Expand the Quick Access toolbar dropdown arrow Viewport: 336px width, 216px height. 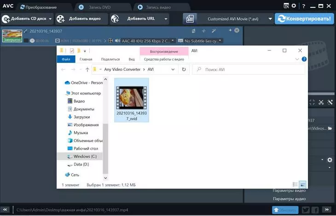point(85,51)
